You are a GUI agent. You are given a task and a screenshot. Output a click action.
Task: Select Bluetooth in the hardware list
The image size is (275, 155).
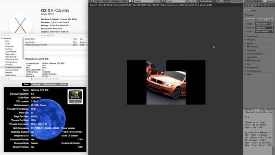[x=9, y=46]
